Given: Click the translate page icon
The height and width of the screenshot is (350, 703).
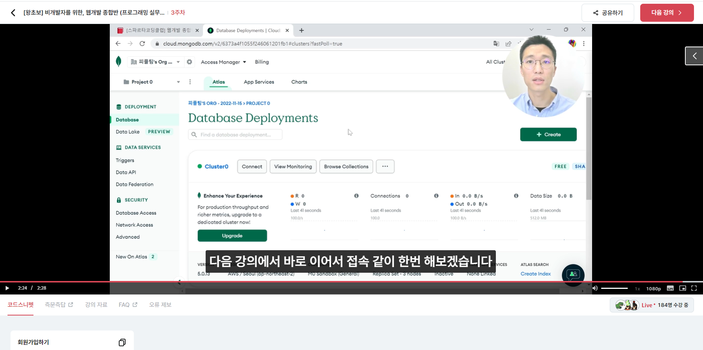Looking at the screenshot, I should point(496,44).
